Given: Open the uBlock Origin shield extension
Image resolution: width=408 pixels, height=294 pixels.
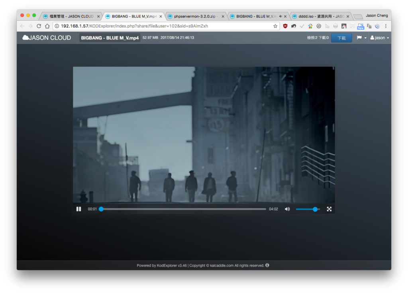Looking at the screenshot, I should coord(285,26).
